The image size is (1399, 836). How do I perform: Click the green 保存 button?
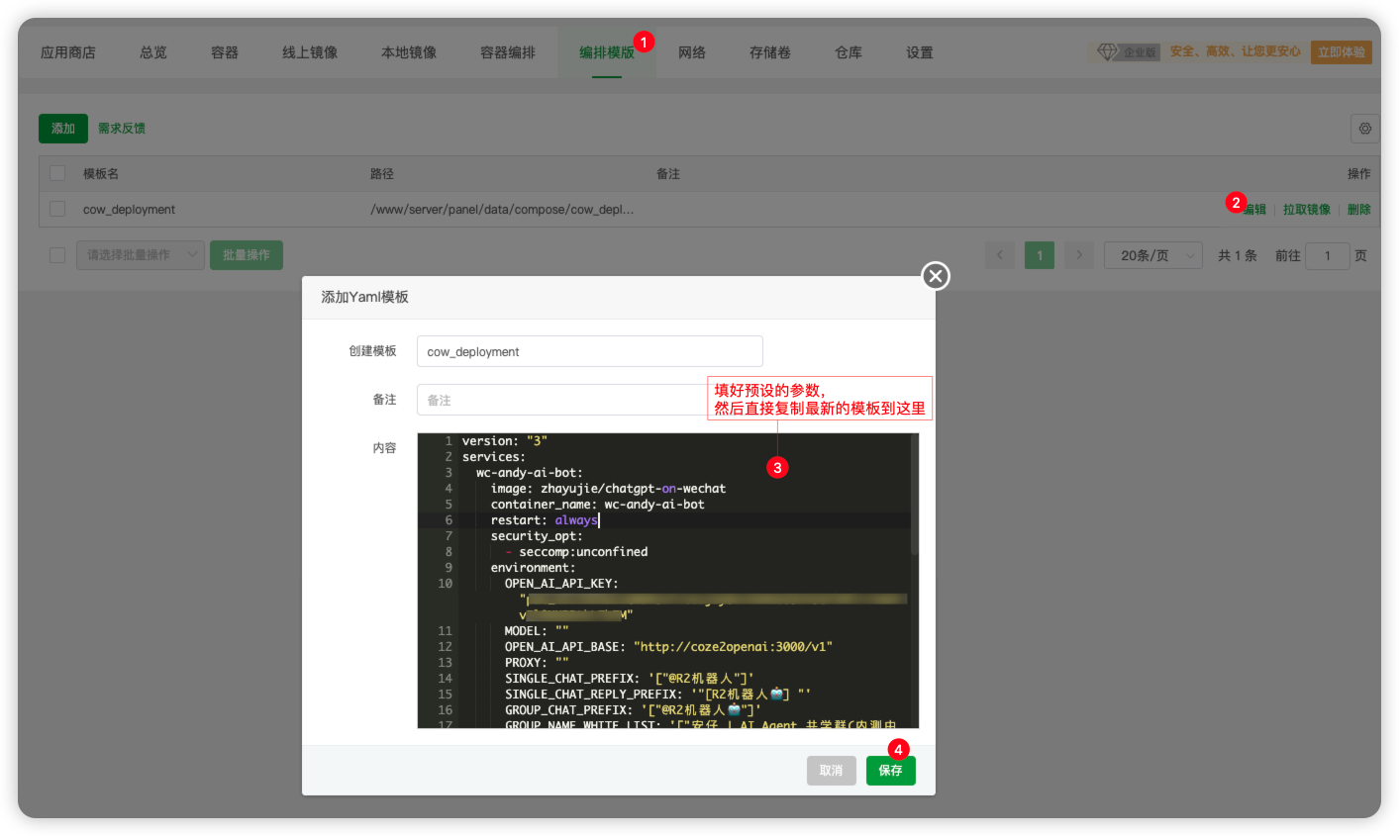pyautogui.click(x=891, y=771)
